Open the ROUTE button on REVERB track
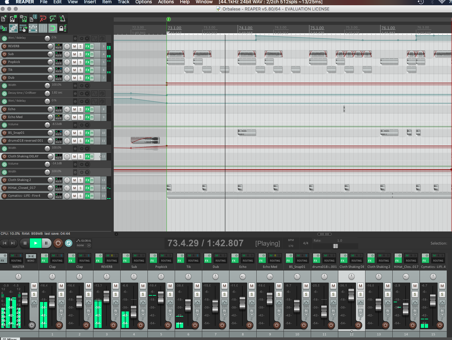The height and width of the screenshot is (340, 452). 59,46
